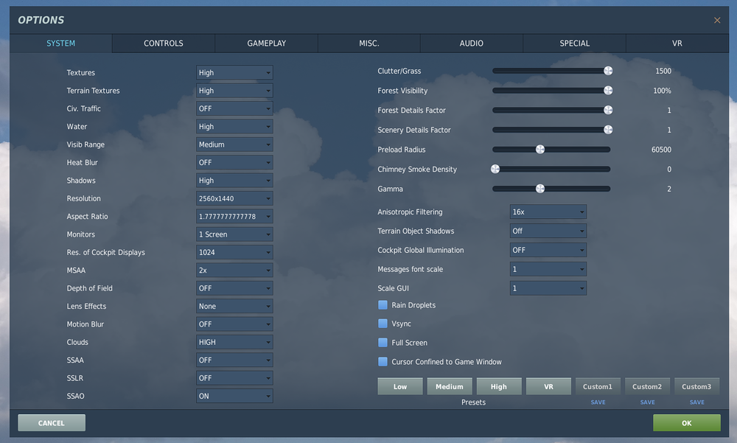Apply the High preset
This screenshot has width=737, height=443.
(x=499, y=386)
